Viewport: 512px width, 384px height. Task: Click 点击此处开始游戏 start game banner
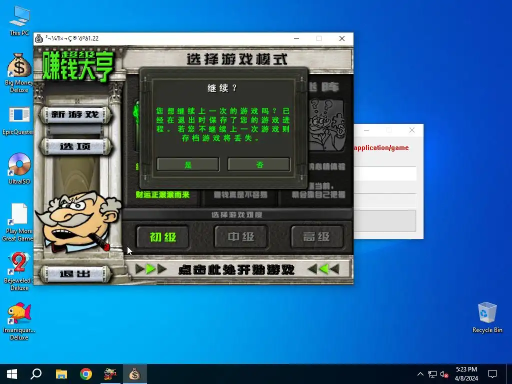tap(236, 269)
